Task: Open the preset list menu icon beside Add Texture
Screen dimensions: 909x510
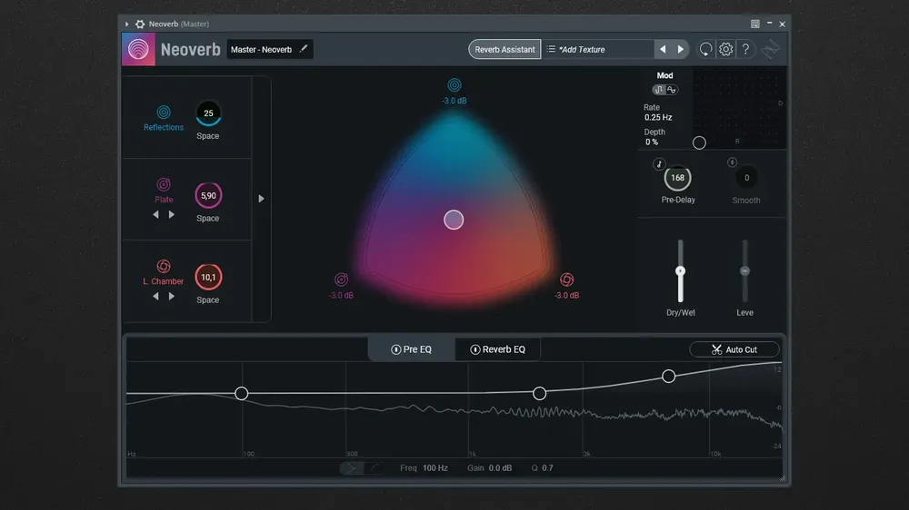Action: click(x=551, y=49)
